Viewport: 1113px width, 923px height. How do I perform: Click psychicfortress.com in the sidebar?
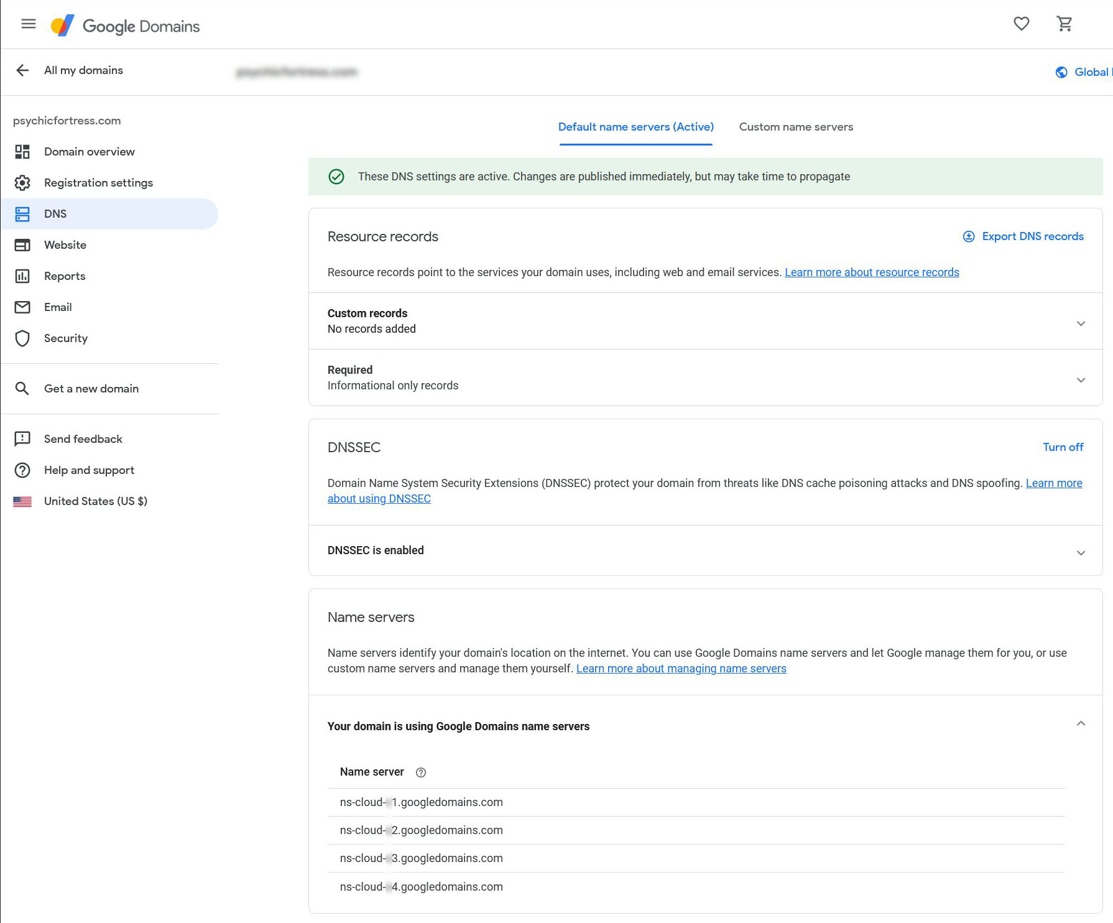67,121
